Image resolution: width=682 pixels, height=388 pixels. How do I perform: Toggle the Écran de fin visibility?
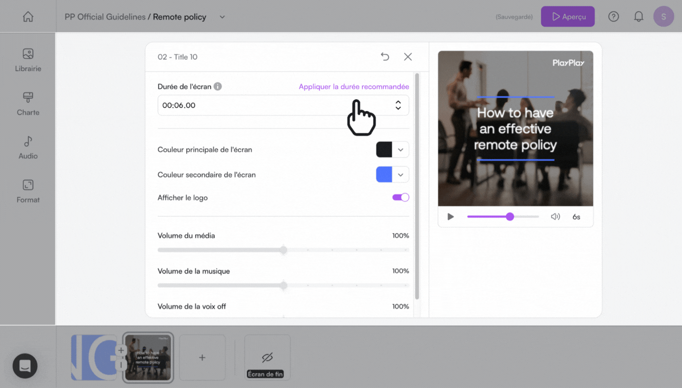point(267,357)
